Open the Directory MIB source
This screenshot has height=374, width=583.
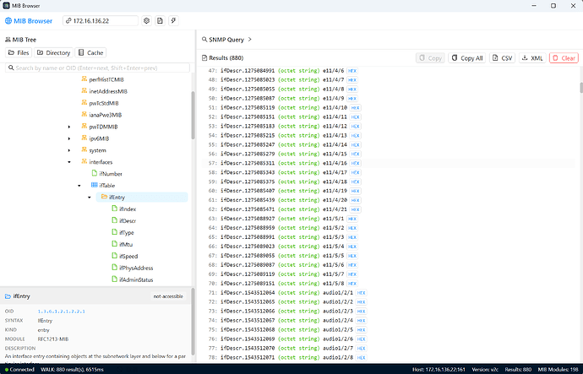coord(54,52)
